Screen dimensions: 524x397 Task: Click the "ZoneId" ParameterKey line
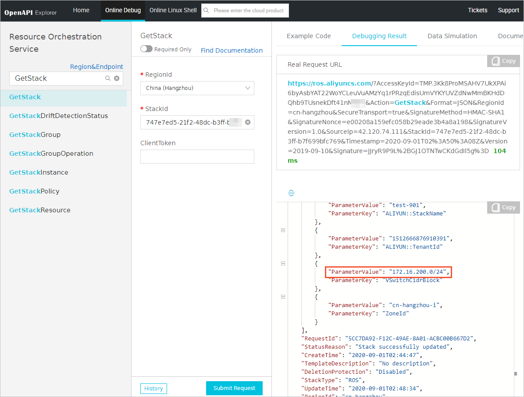(x=368, y=313)
